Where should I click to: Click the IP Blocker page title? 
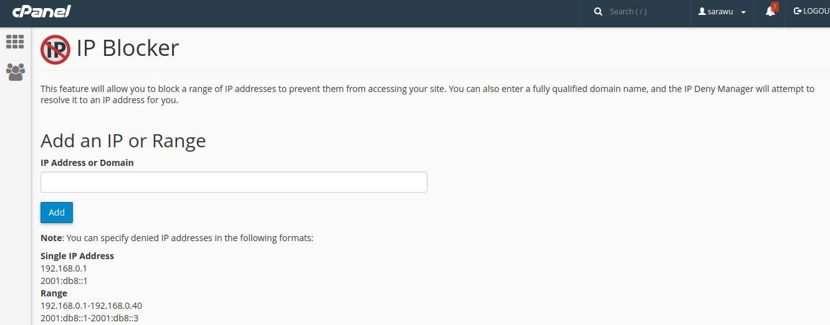pos(128,48)
